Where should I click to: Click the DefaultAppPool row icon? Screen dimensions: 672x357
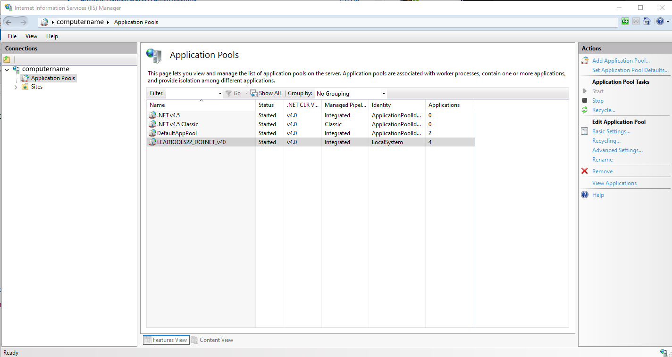click(152, 133)
